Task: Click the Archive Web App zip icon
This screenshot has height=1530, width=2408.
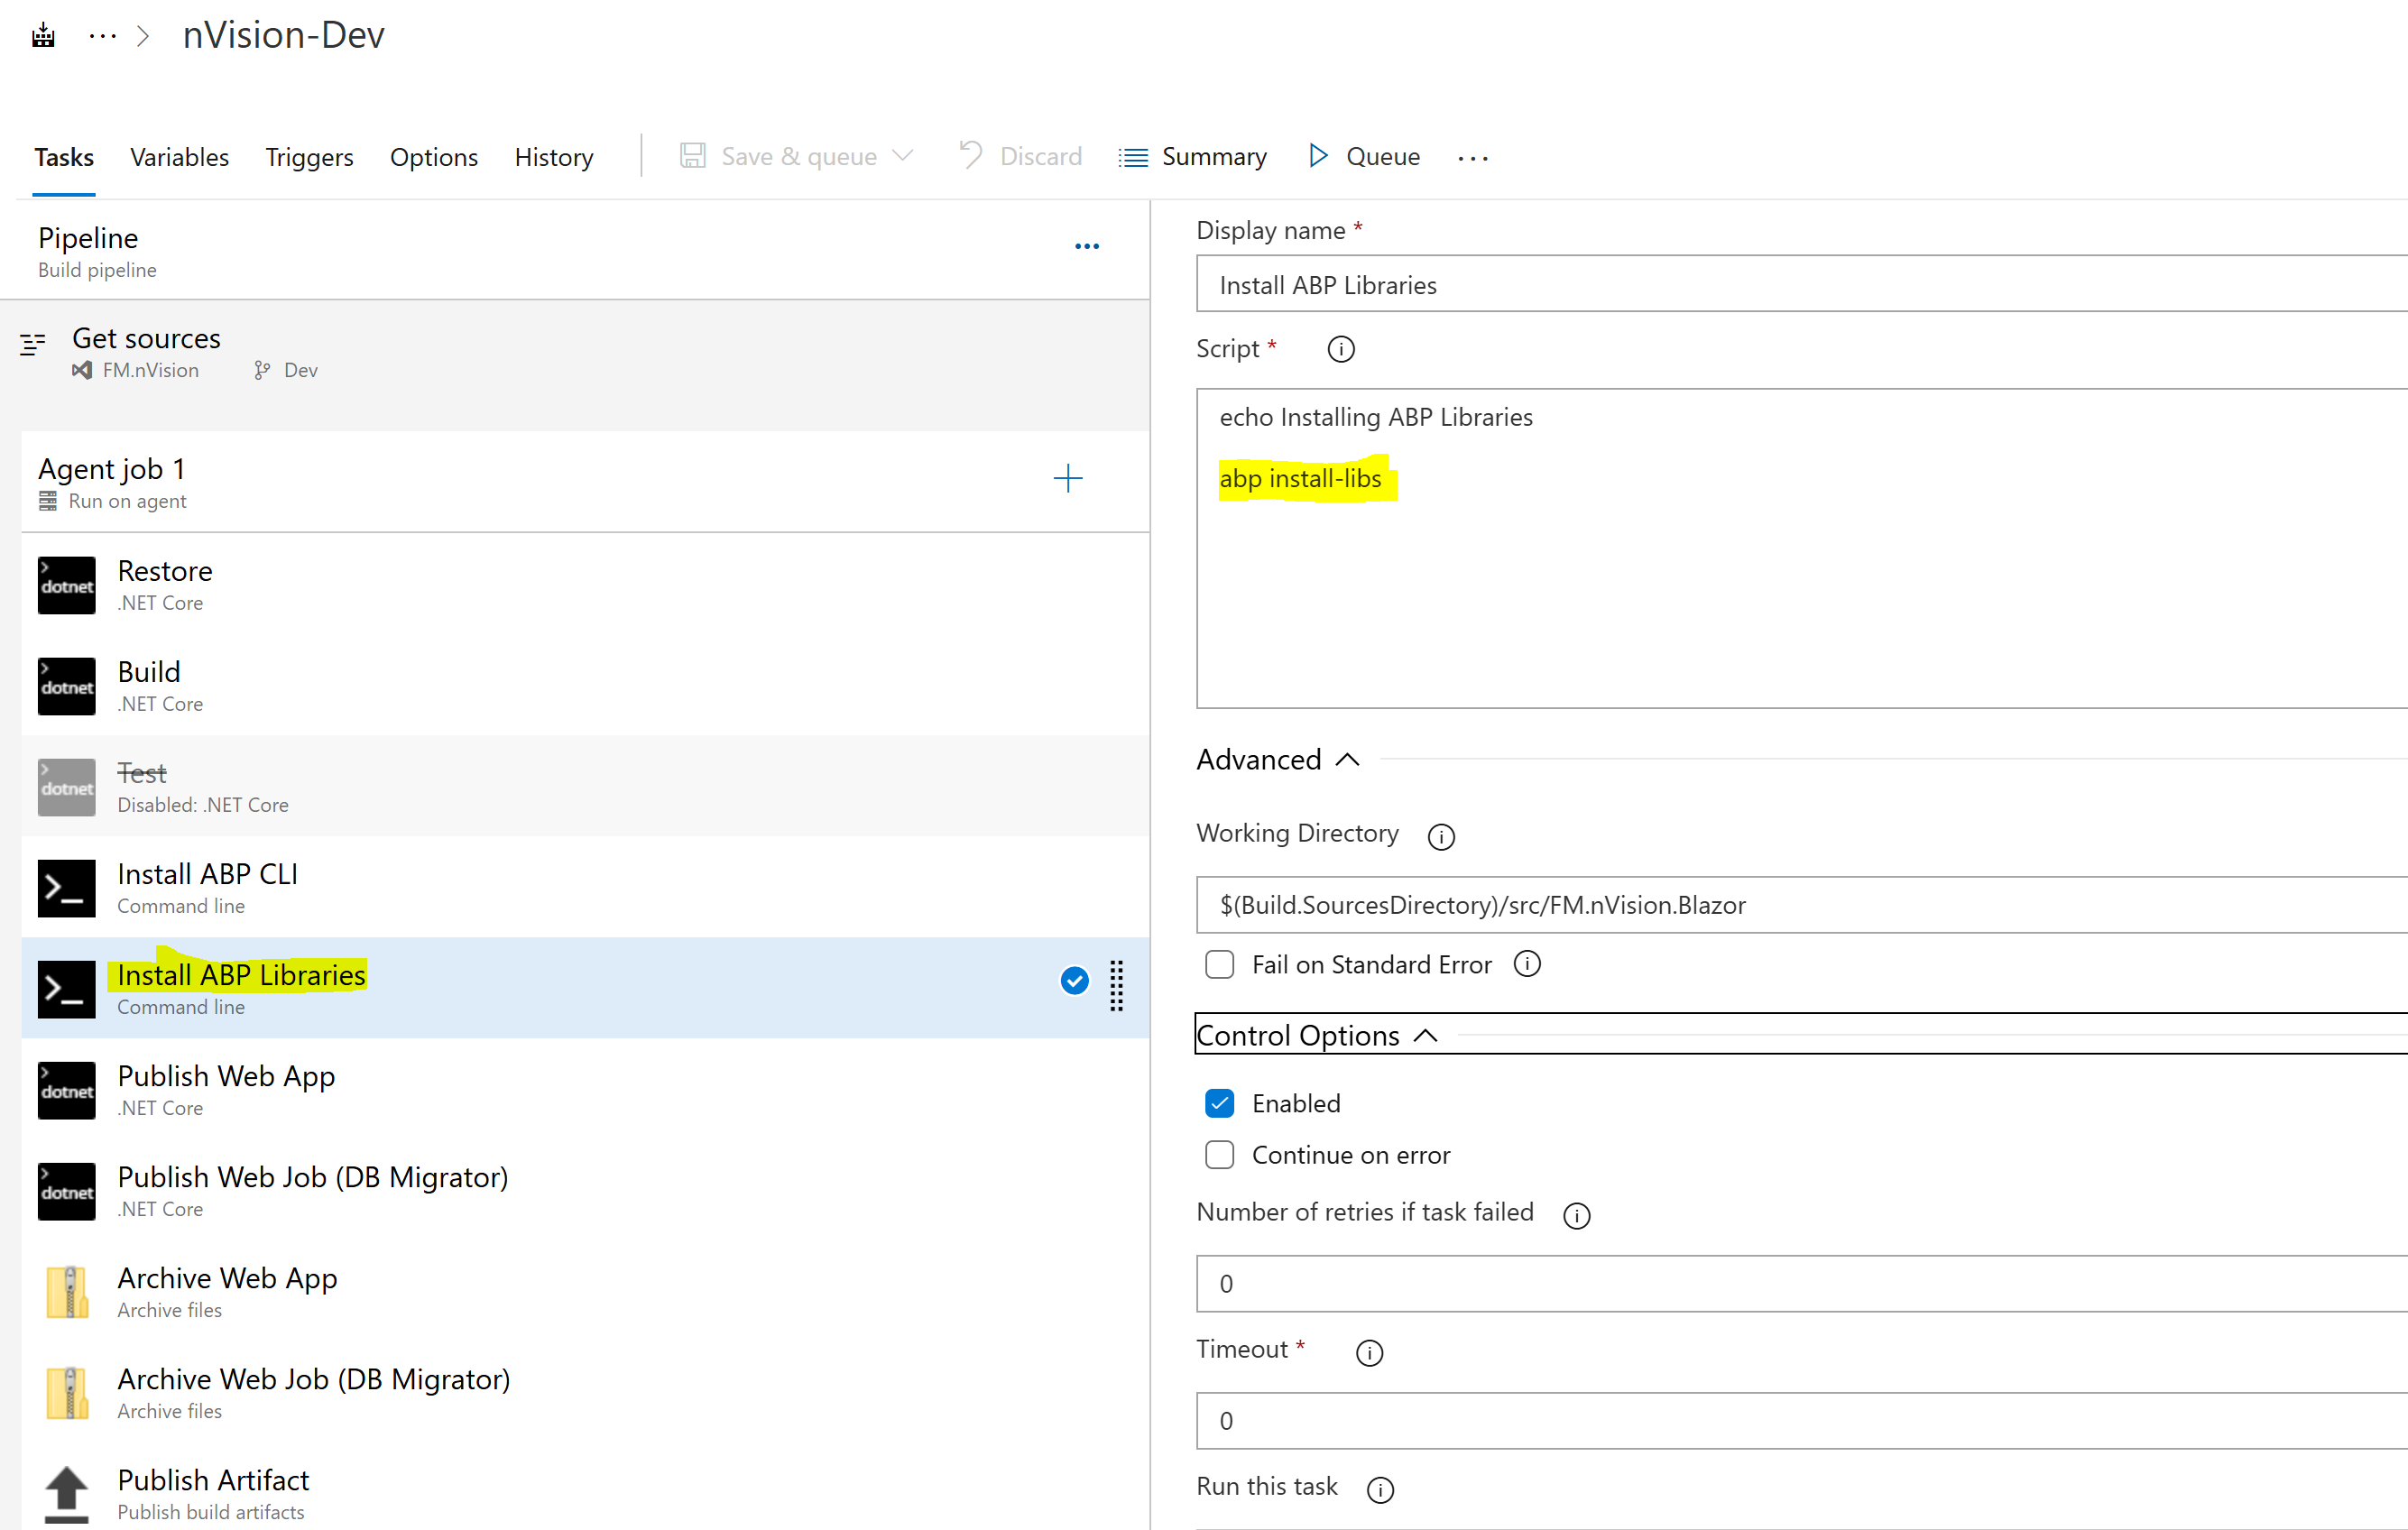Action: pos(66,1292)
